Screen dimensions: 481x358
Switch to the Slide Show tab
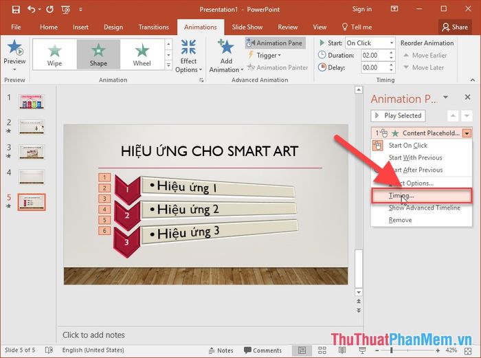(247, 27)
